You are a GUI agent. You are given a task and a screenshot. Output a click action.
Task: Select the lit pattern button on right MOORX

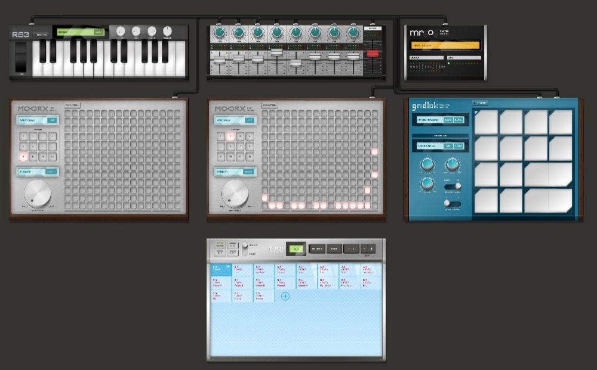[230, 136]
